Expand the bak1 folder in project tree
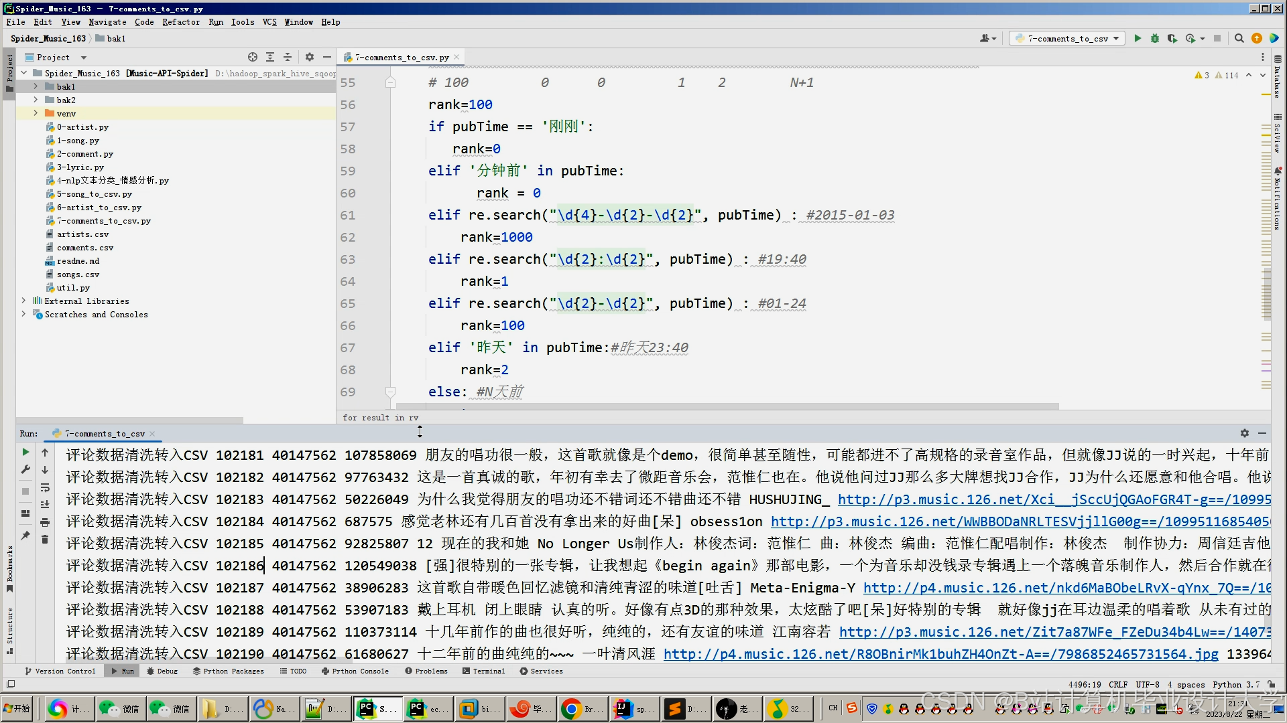This screenshot has width=1287, height=723. (x=36, y=86)
